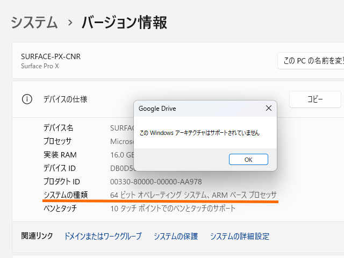The image size is (344, 258).
Task: Click the デバイス ID label
Action: 60,168
